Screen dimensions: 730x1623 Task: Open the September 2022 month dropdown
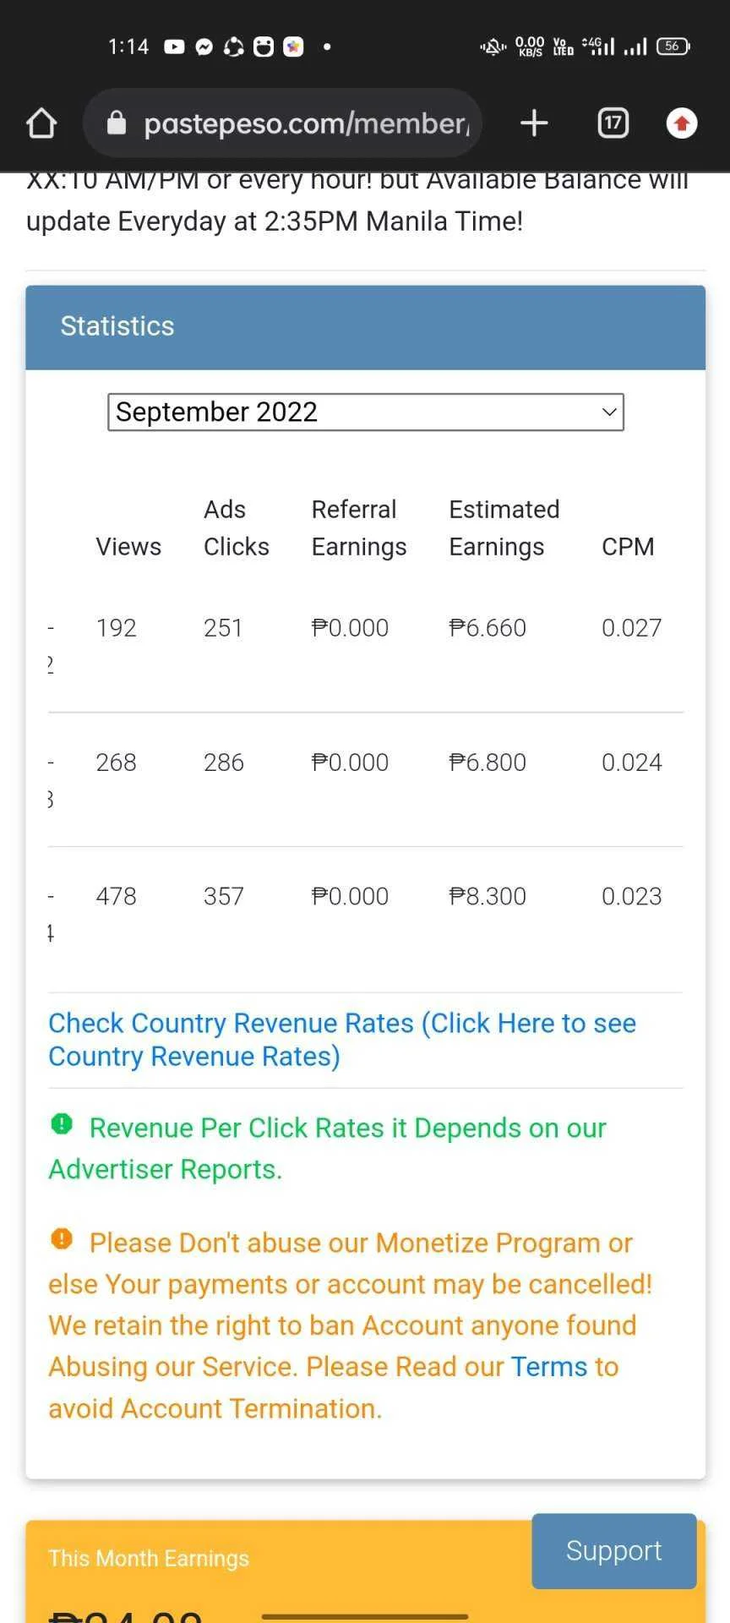point(366,412)
